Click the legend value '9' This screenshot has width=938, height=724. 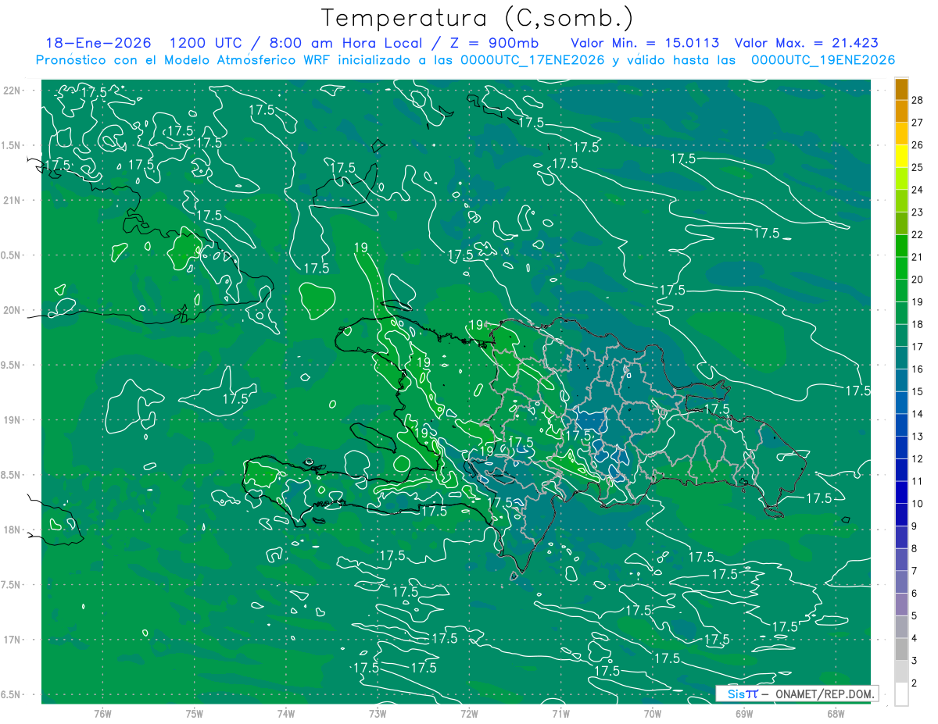tap(915, 526)
